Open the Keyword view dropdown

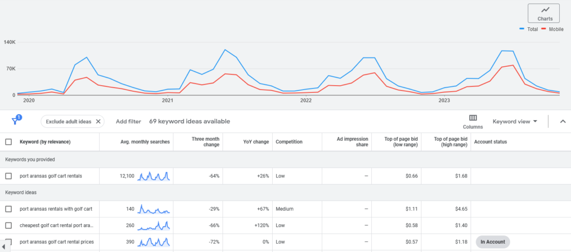click(x=515, y=121)
